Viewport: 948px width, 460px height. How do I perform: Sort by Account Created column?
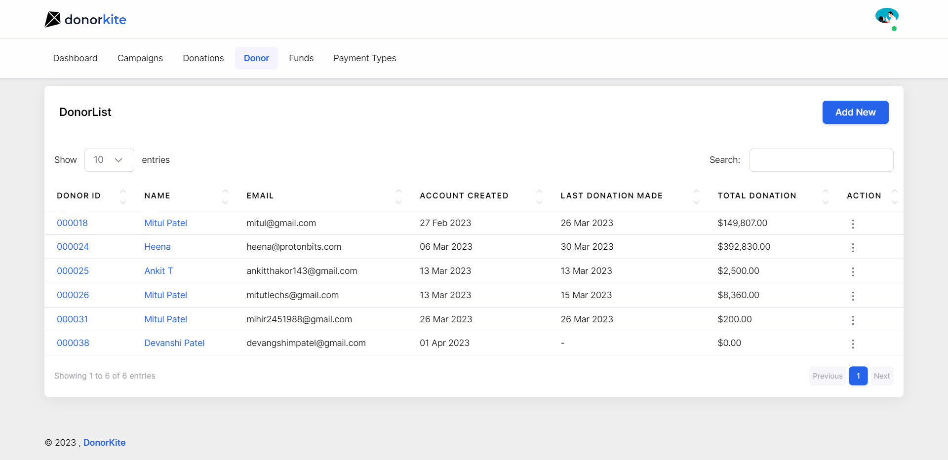pos(464,196)
